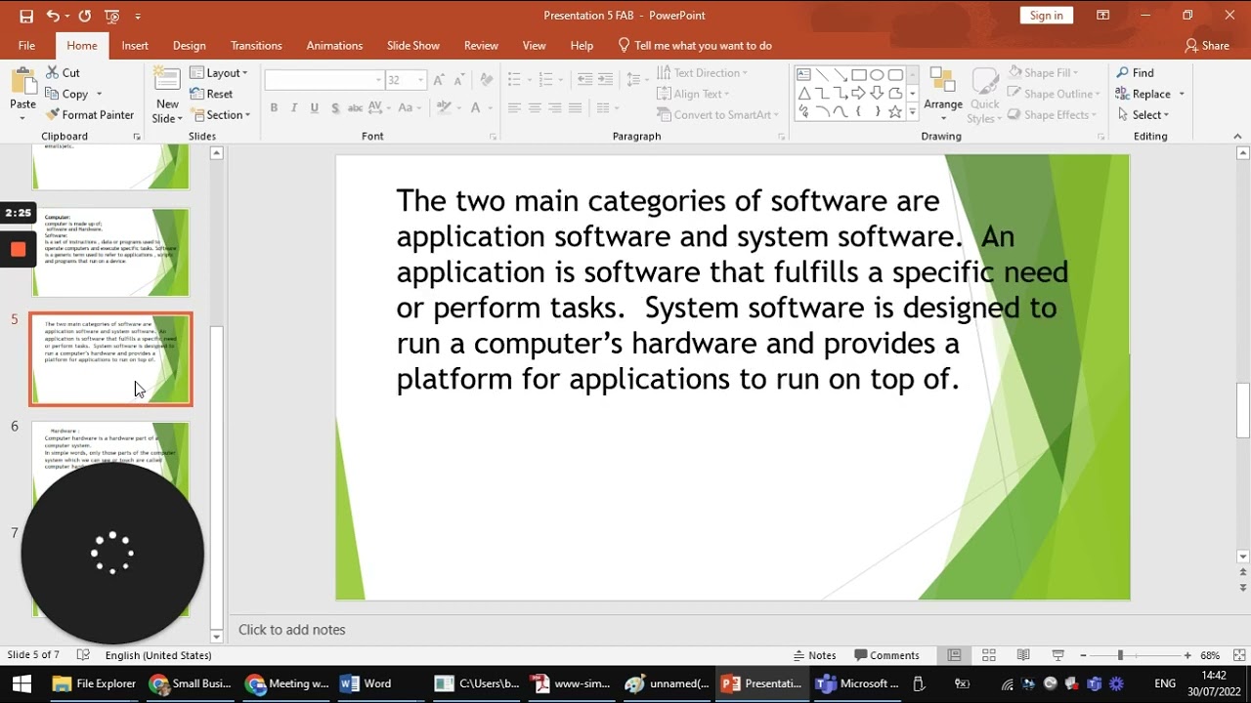
Task: Click the Text Shadow S icon
Action: tap(335, 107)
